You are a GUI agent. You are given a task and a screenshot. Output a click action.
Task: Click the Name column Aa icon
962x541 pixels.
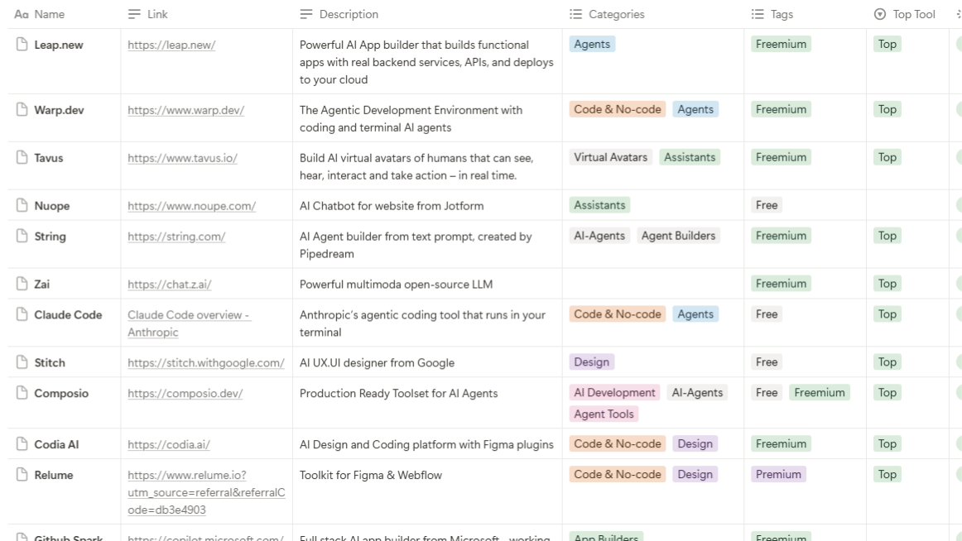tap(22, 14)
